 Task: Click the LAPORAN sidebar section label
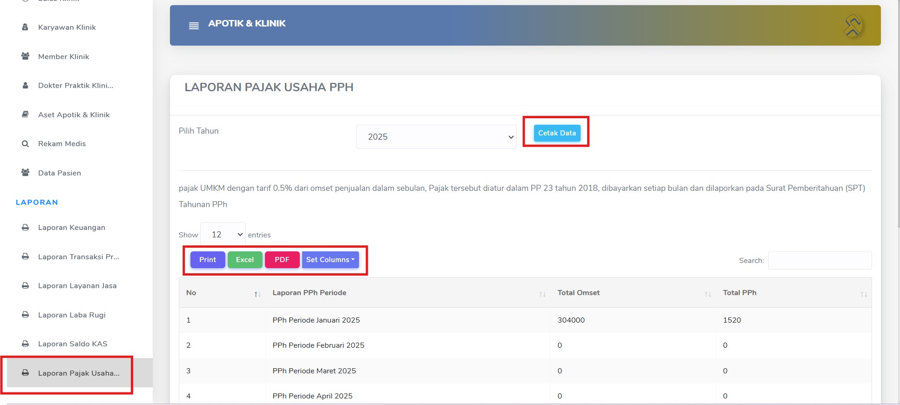point(37,202)
